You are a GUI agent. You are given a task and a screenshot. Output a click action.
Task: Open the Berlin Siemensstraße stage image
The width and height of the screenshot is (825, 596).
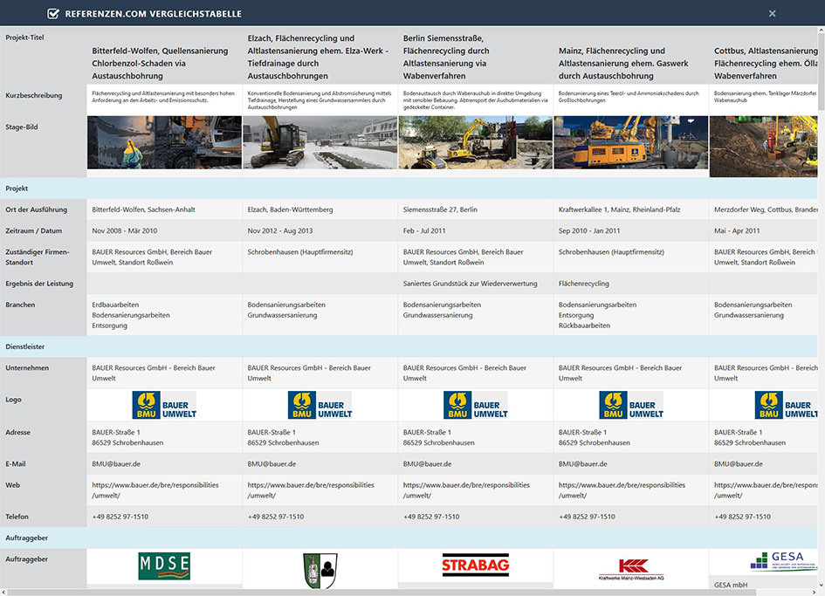click(475, 142)
